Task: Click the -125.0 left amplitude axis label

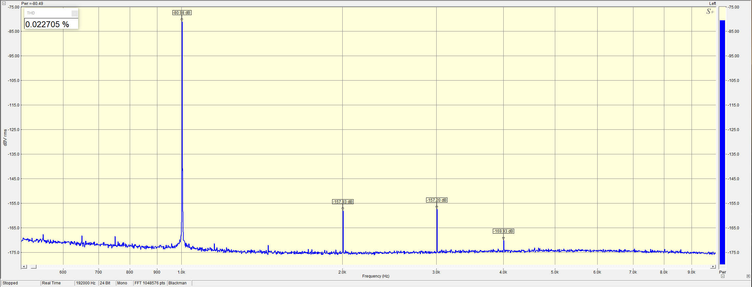Action: coord(14,130)
